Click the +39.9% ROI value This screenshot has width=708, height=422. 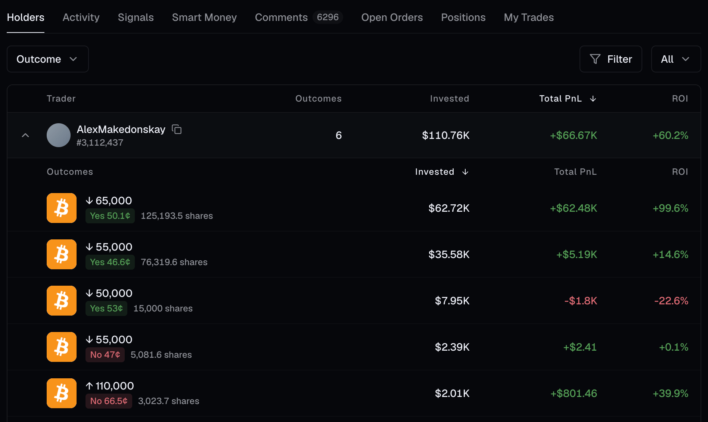pos(670,393)
